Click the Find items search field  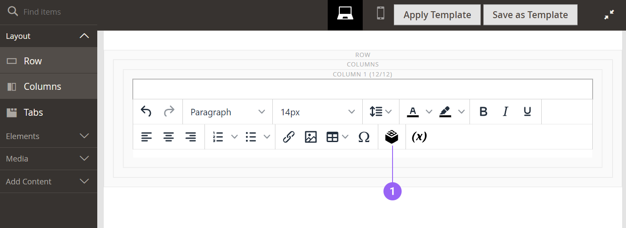point(56,12)
